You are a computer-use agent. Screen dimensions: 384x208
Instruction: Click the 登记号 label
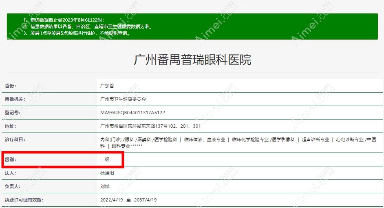click(13, 113)
